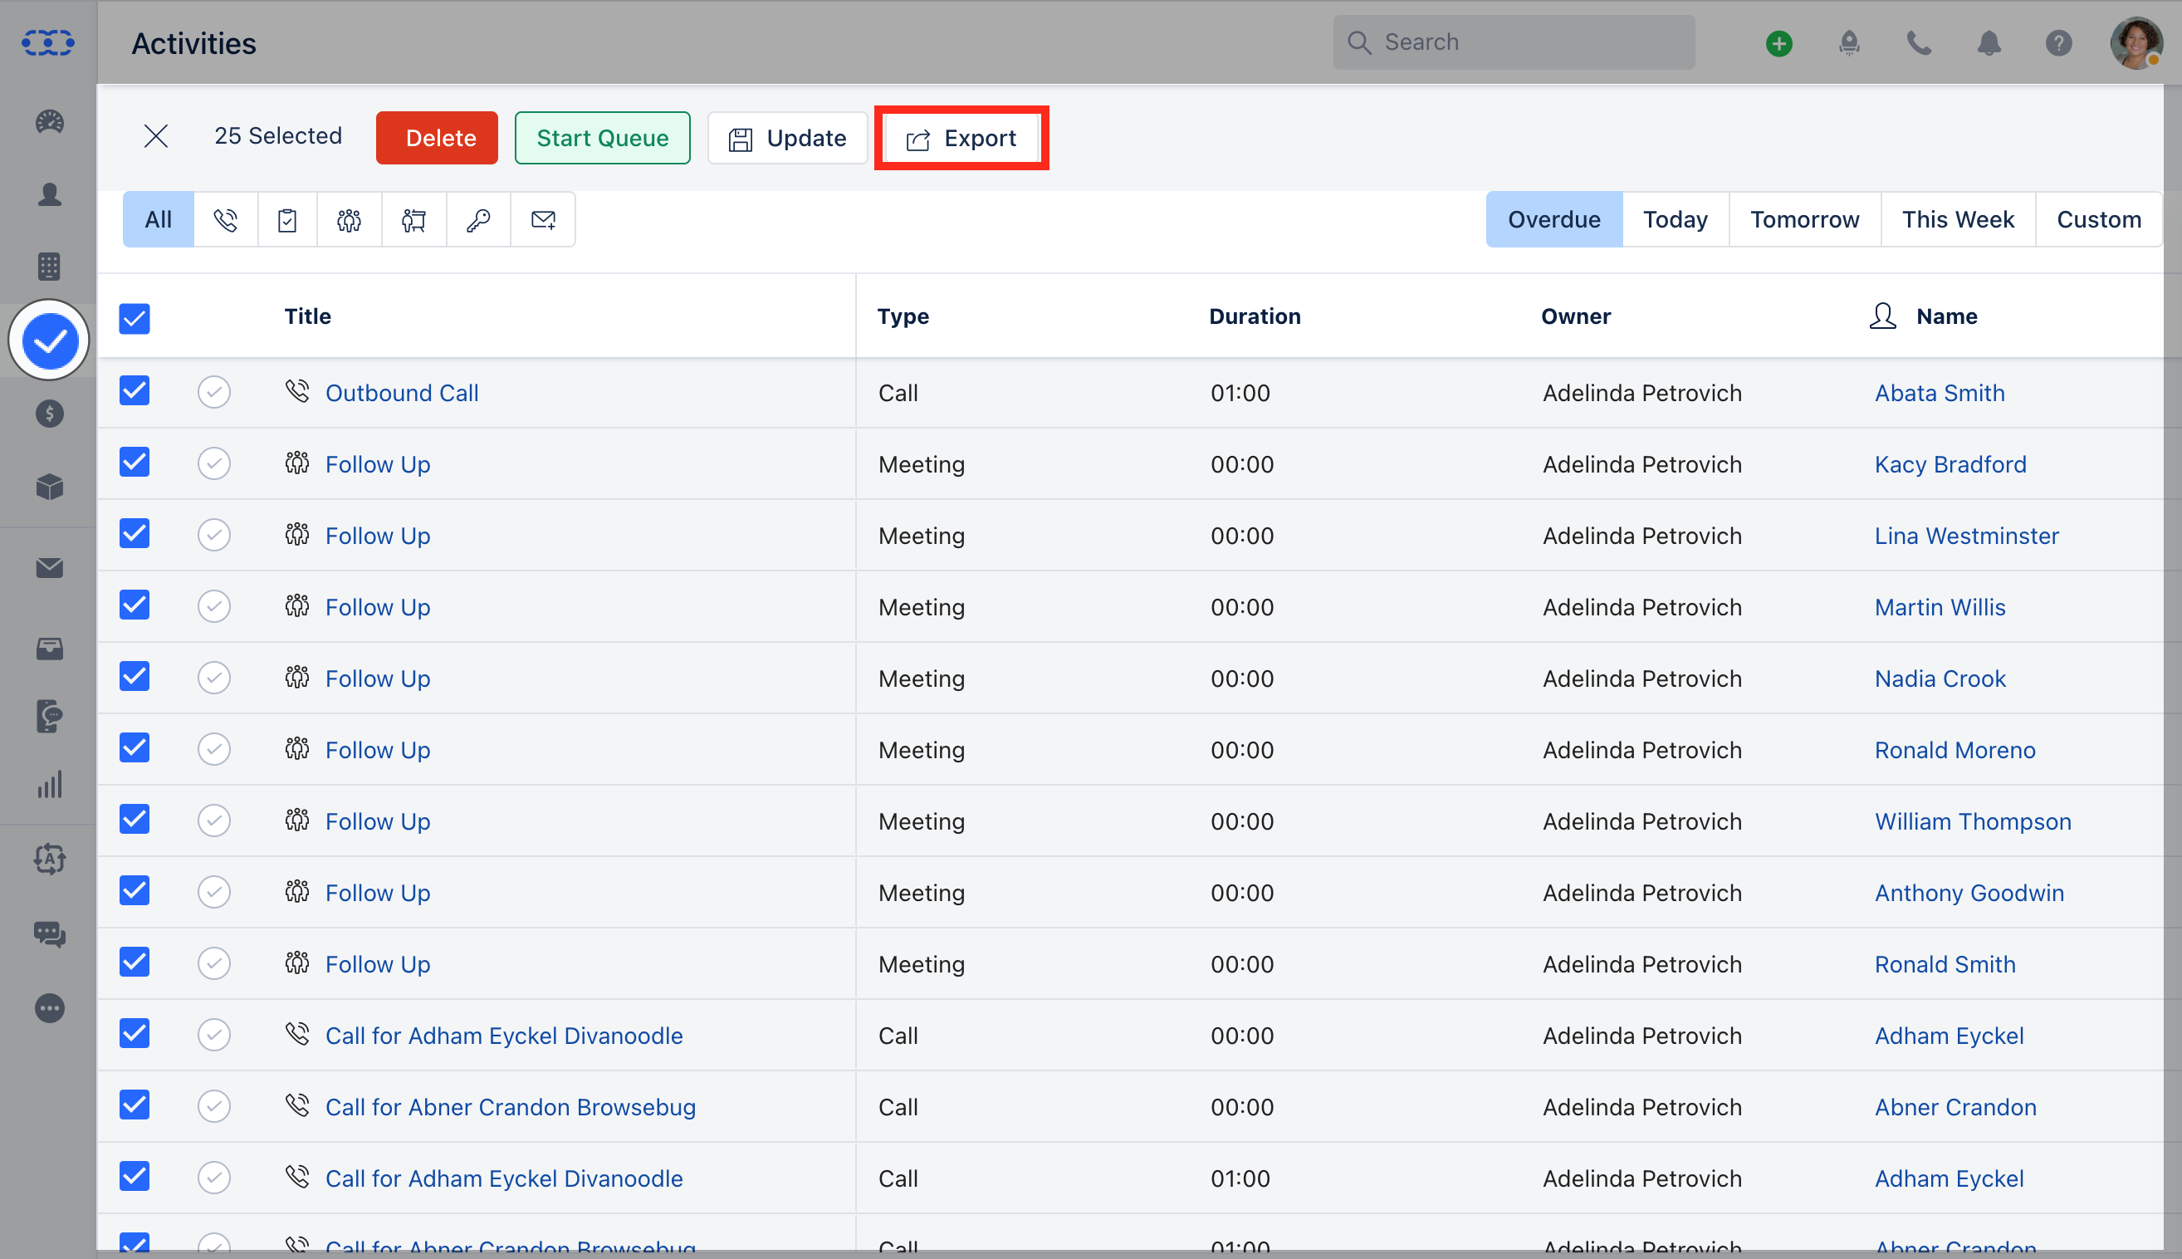Switch to the Custom filter tab

2098,219
